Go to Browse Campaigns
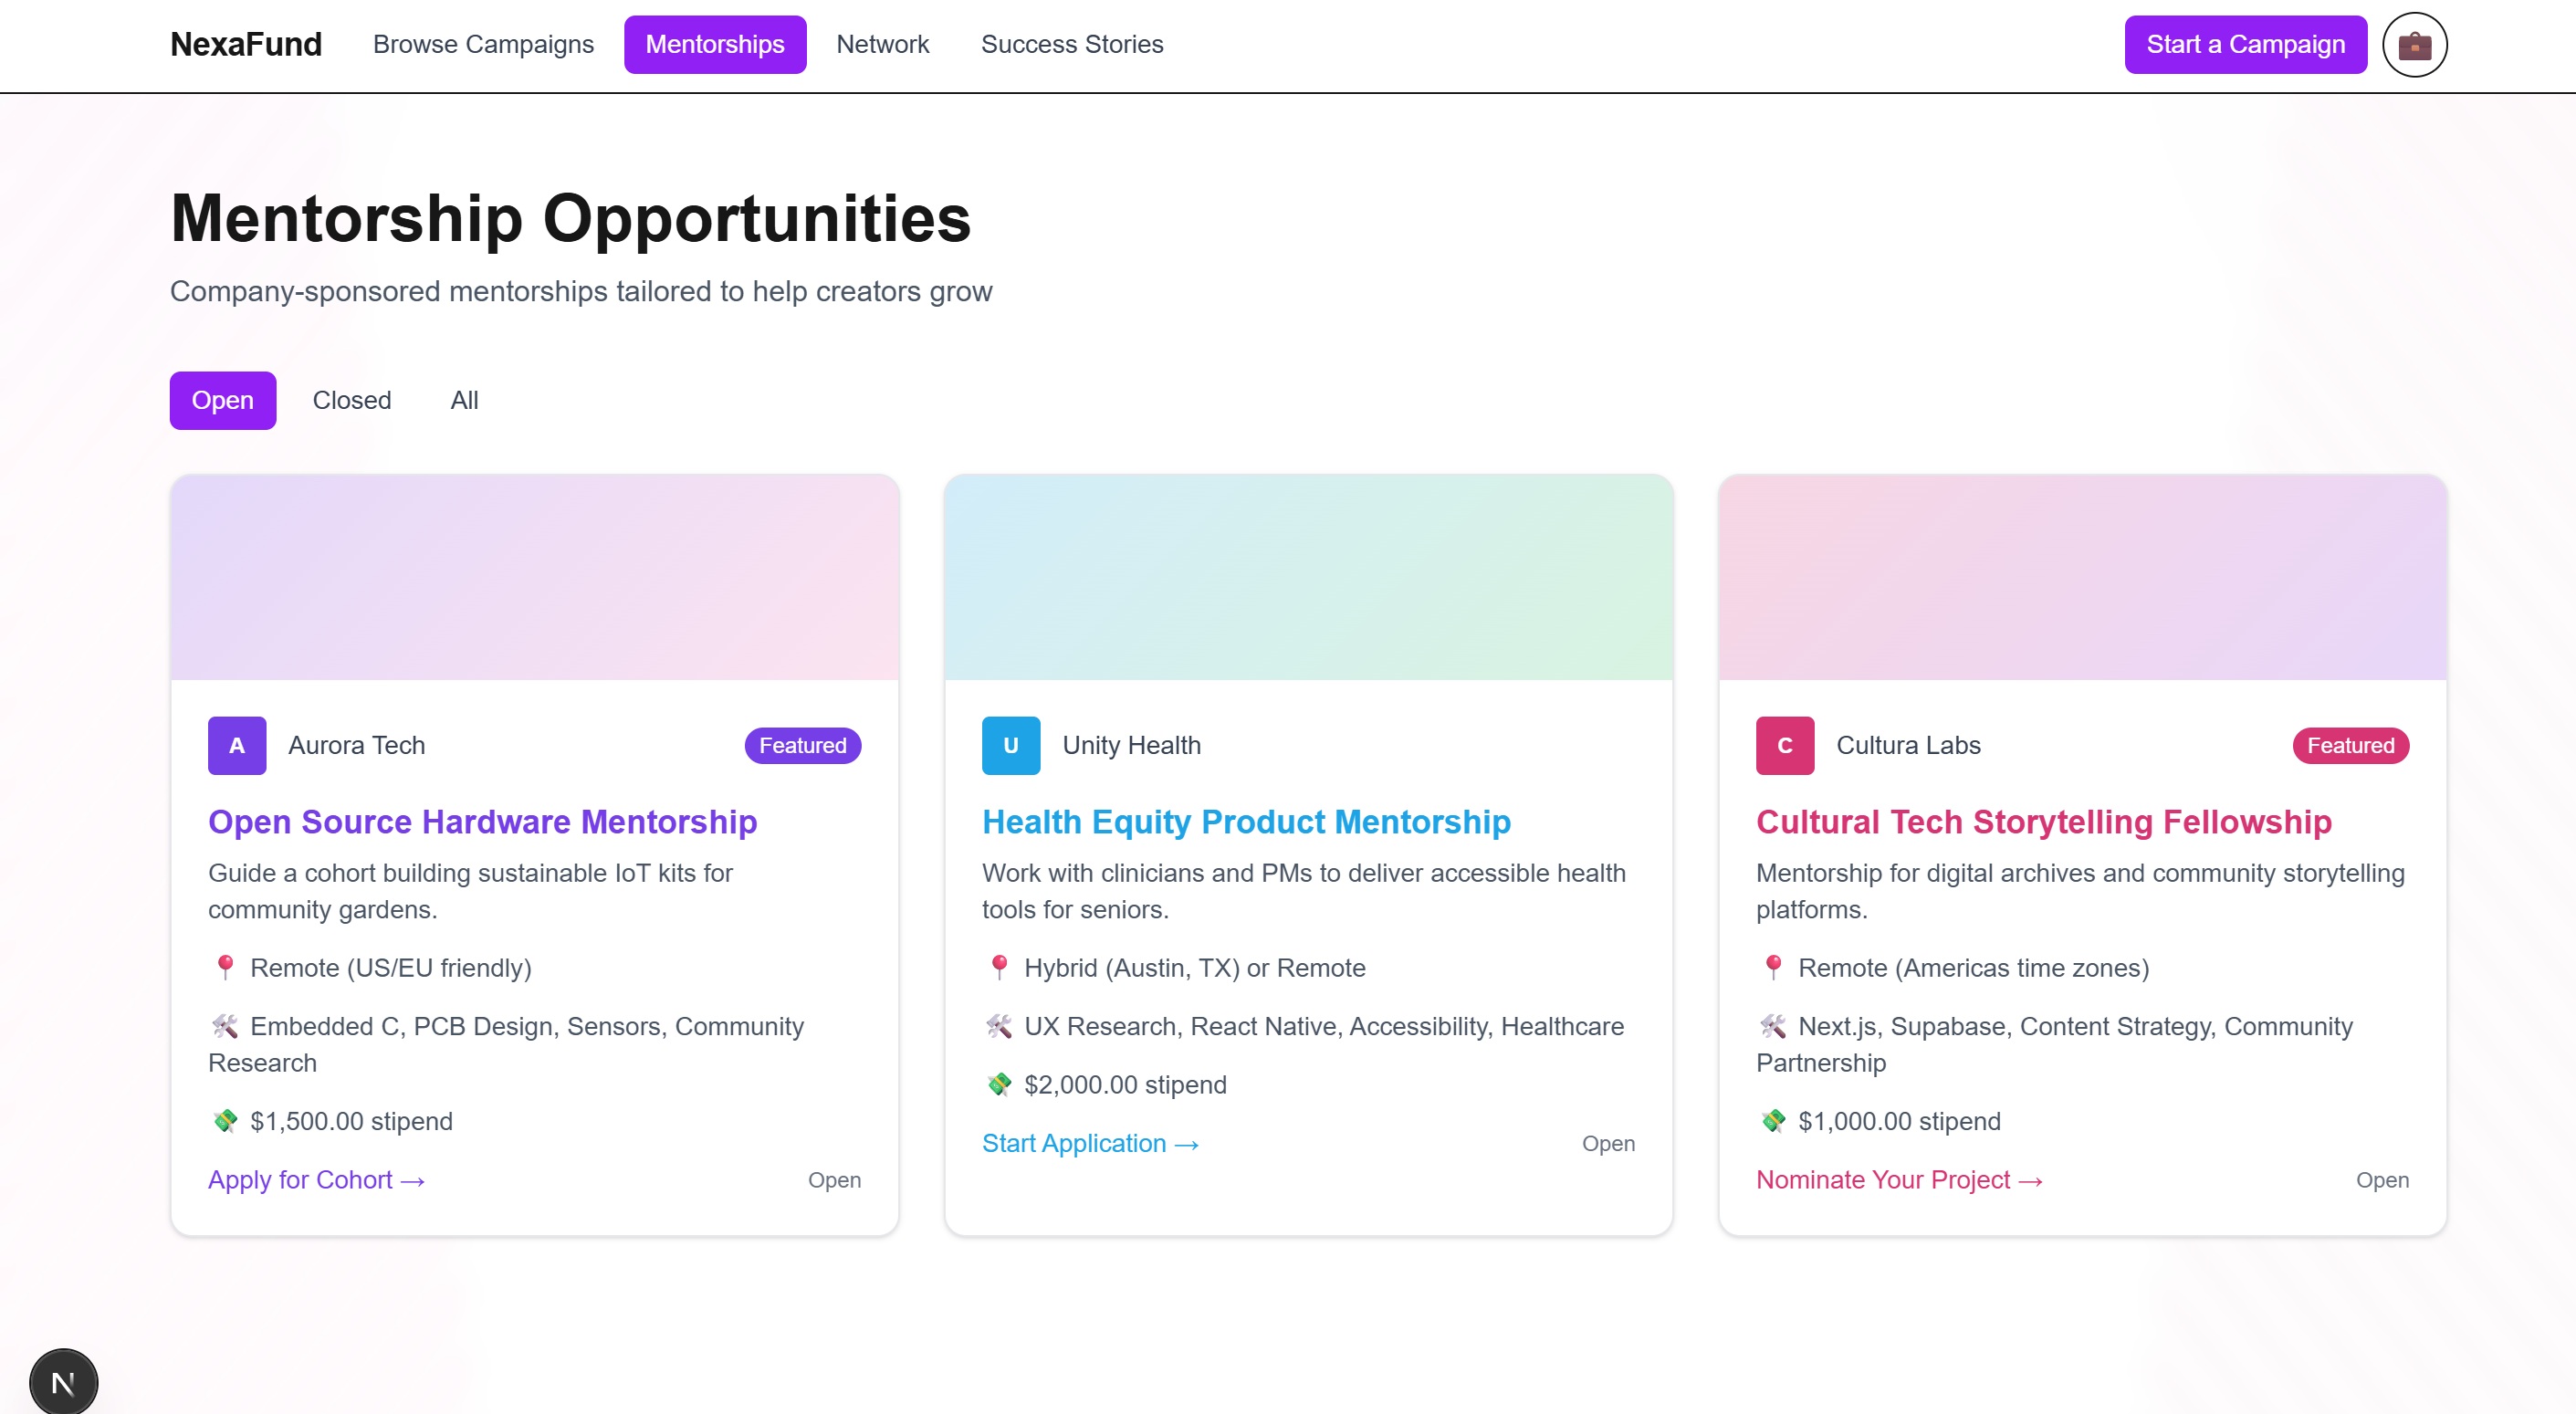The height and width of the screenshot is (1414, 2576). pos(483,45)
